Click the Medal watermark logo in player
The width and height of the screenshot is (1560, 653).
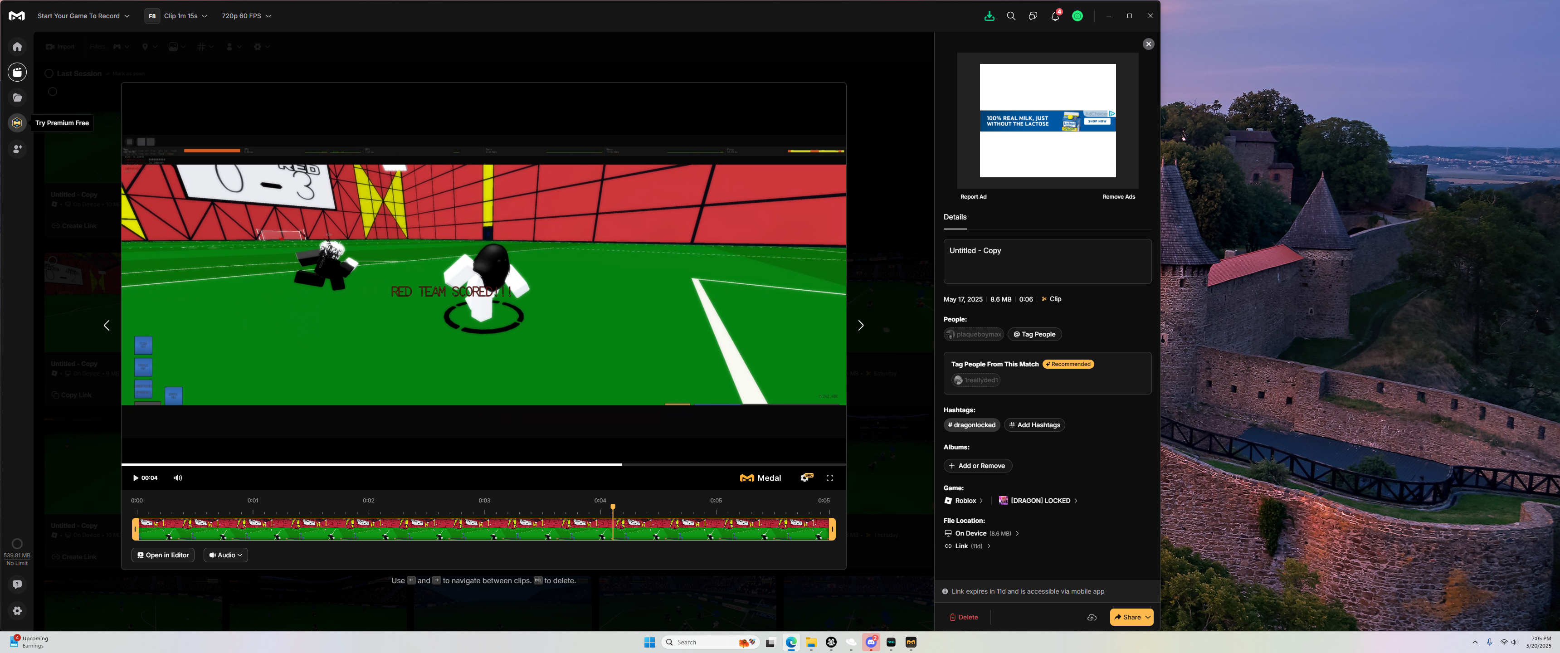tap(760, 478)
